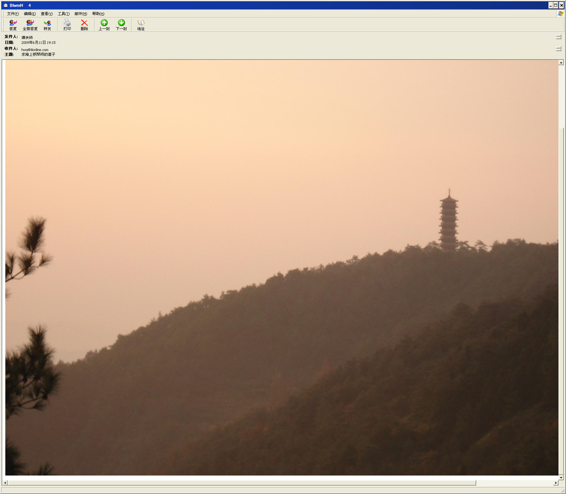The height and width of the screenshot is (494, 566).
Task: Go to next message with 下一封
Action: tap(121, 25)
